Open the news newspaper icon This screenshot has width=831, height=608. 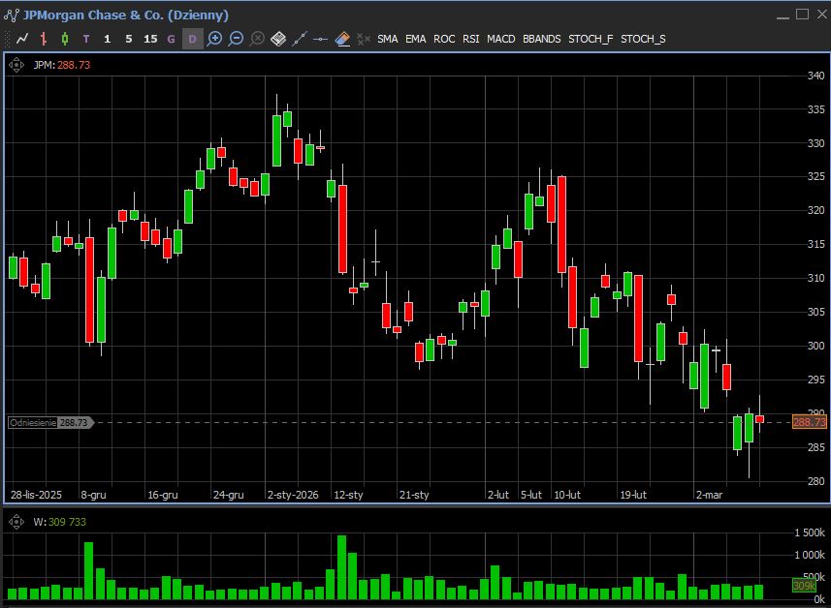(278, 39)
